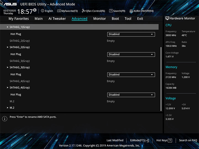The height and width of the screenshot is (149, 199).
Task: Toggle AURA ON/OFF(F4)
Action: tap(142, 11)
